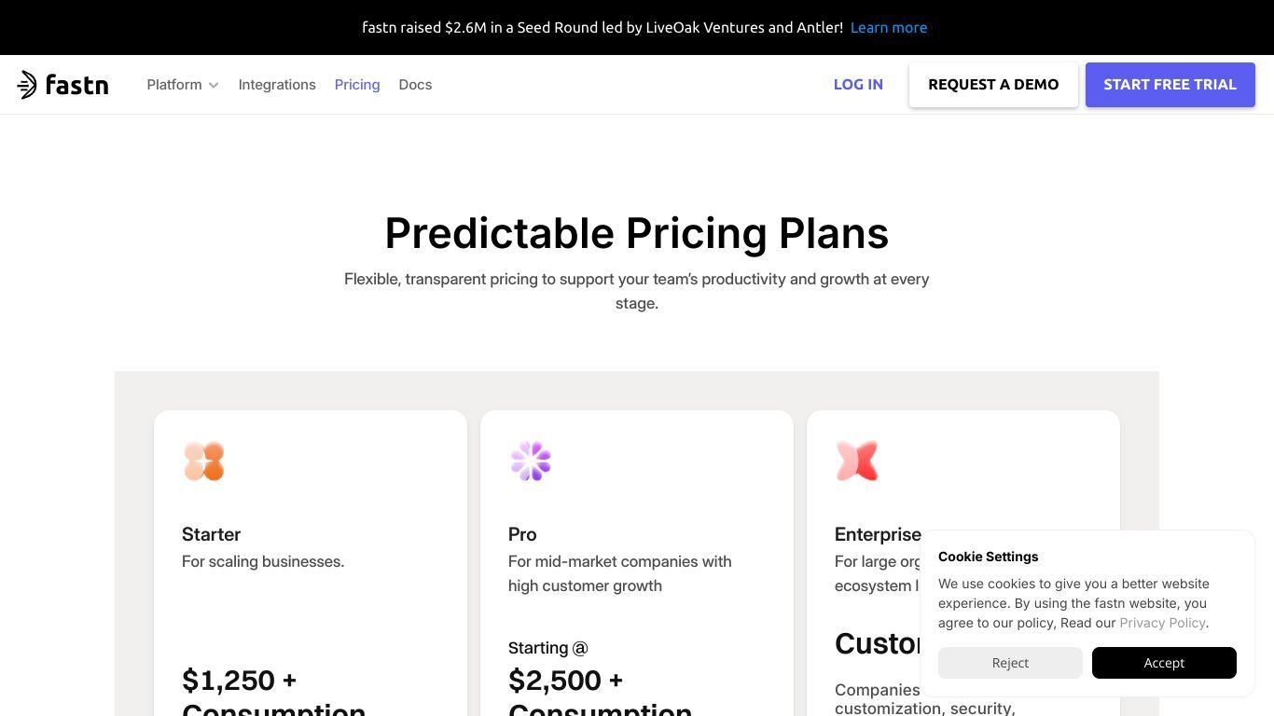This screenshot has height=716, width=1274.
Task: Click the fastn logo icon
Action: point(27,85)
